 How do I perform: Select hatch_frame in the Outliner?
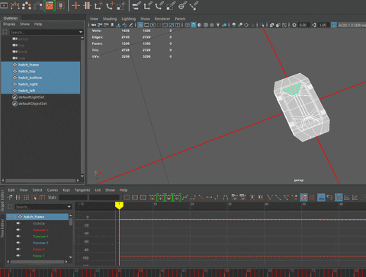click(40, 65)
